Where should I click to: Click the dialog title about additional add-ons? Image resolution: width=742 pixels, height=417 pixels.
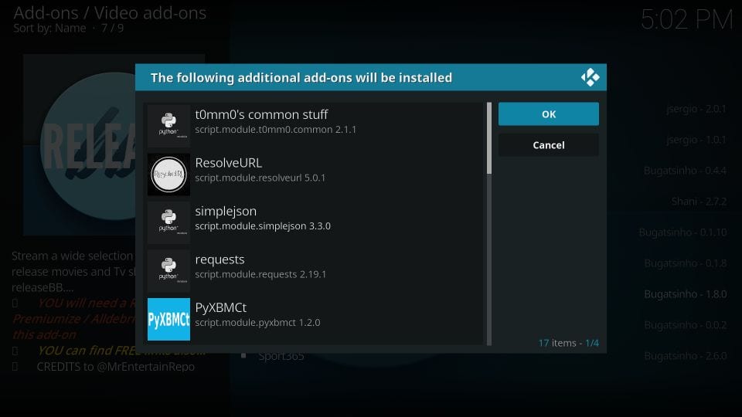[301, 77]
